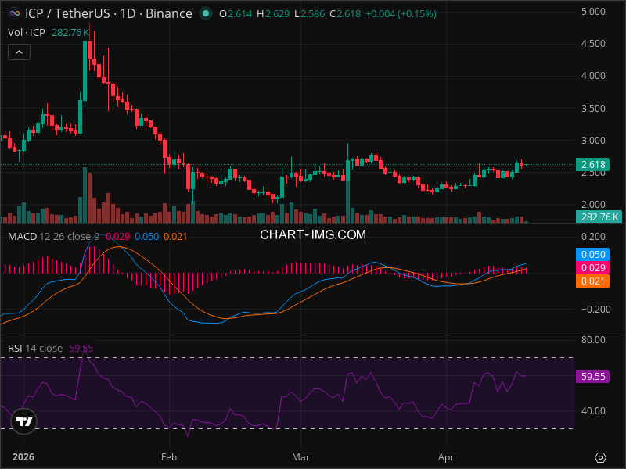The width and height of the screenshot is (626, 469).
Task: Click the 2026 label on time axis
Action: tap(23, 457)
